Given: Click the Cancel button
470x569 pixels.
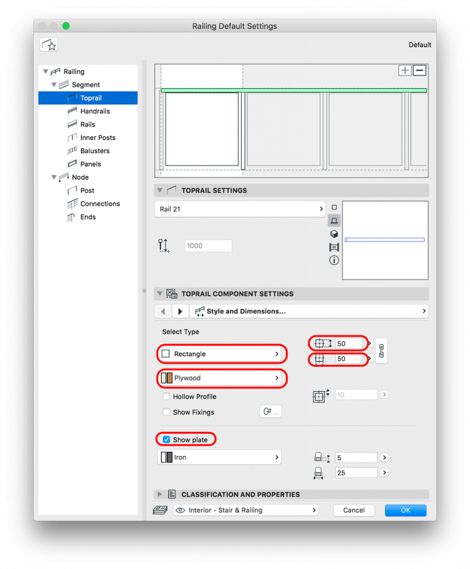Looking at the screenshot, I should pos(354,510).
